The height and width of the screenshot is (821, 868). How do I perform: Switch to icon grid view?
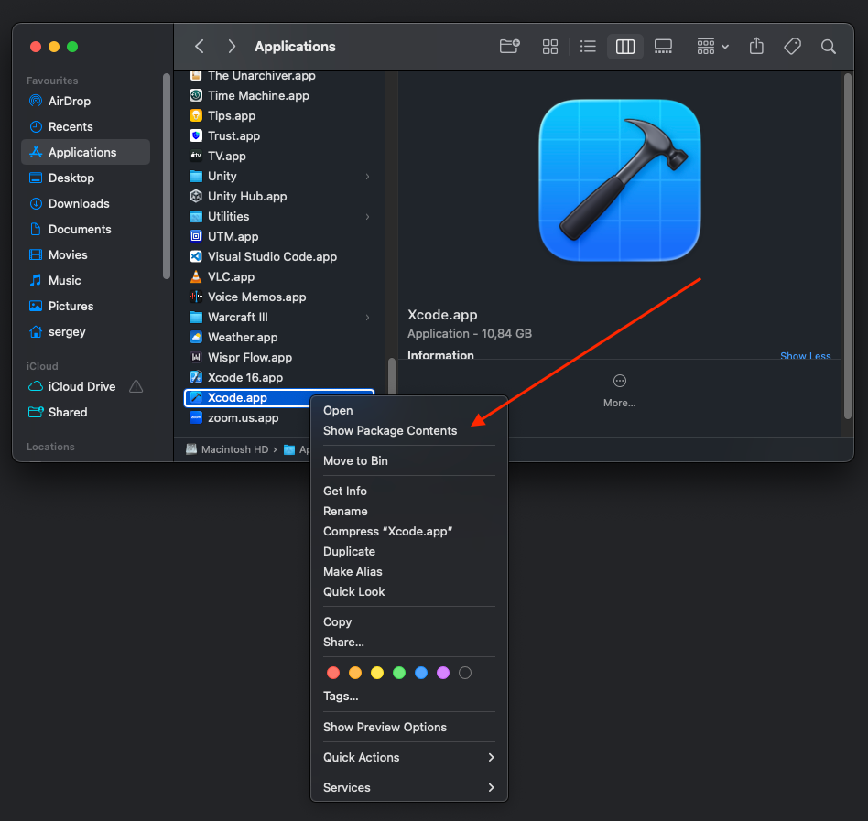549,47
